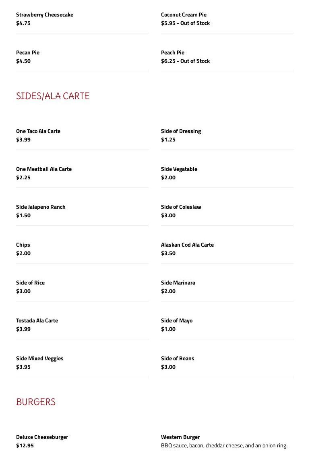Choose the Peach Pie item
The height and width of the screenshot is (451, 310).
tap(173, 53)
